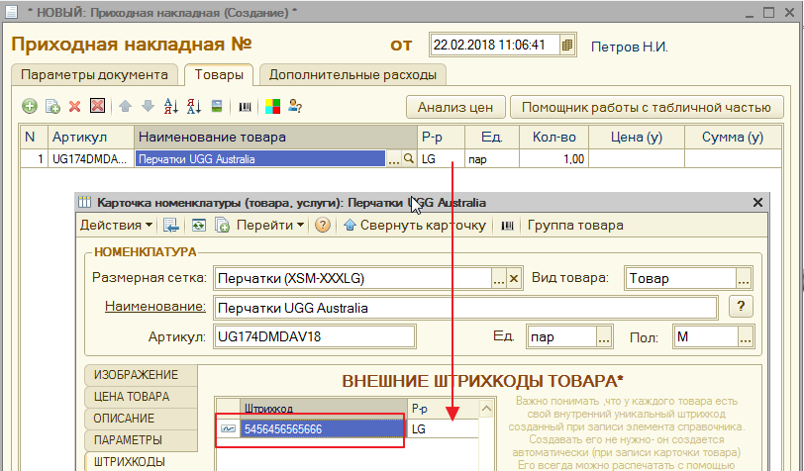Image resolution: width=804 pixels, height=471 pixels.
Task: Refresh the card with the green arrows icon
Action: pyautogui.click(x=198, y=225)
